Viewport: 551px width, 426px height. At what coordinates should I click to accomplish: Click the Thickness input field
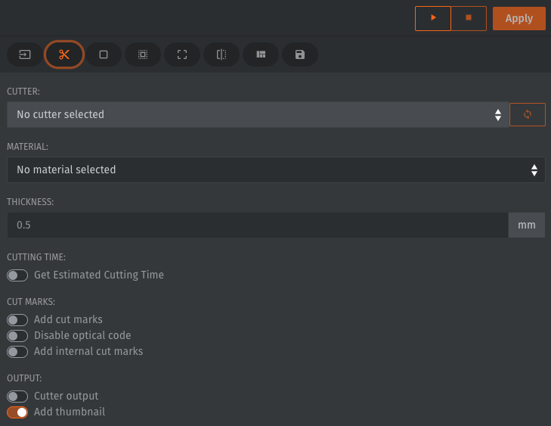click(x=257, y=225)
